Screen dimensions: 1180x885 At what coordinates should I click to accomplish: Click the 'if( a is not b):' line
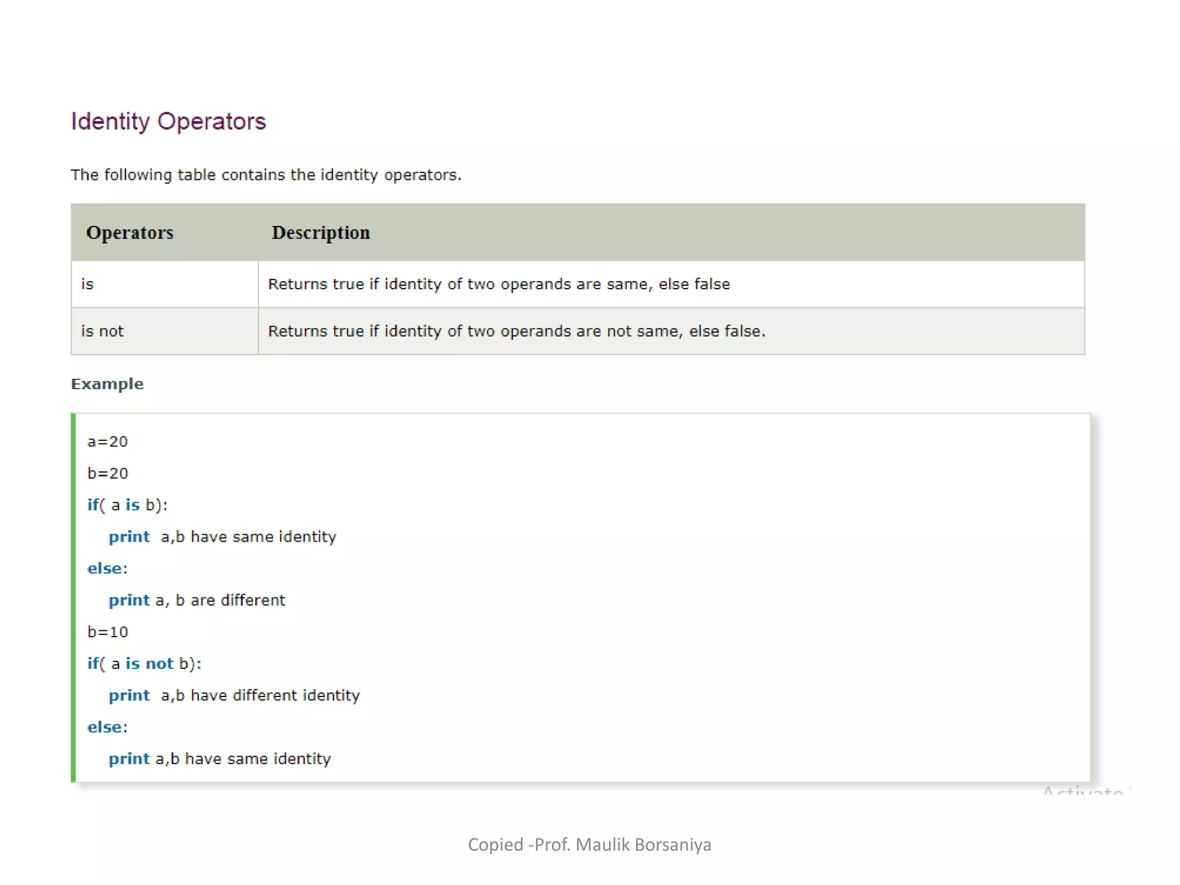click(x=144, y=664)
